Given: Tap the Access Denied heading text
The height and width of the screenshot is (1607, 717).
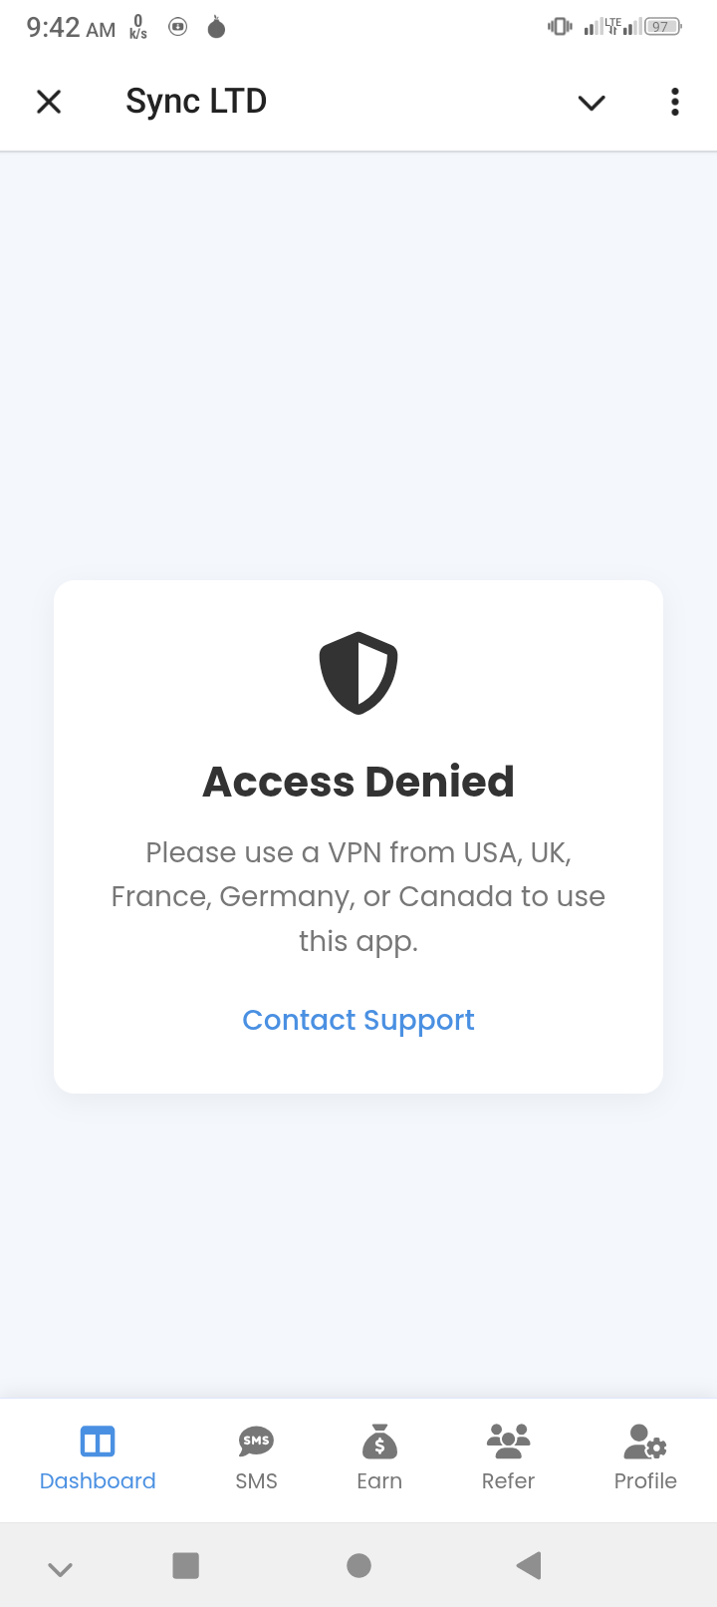Looking at the screenshot, I should tap(358, 783).
